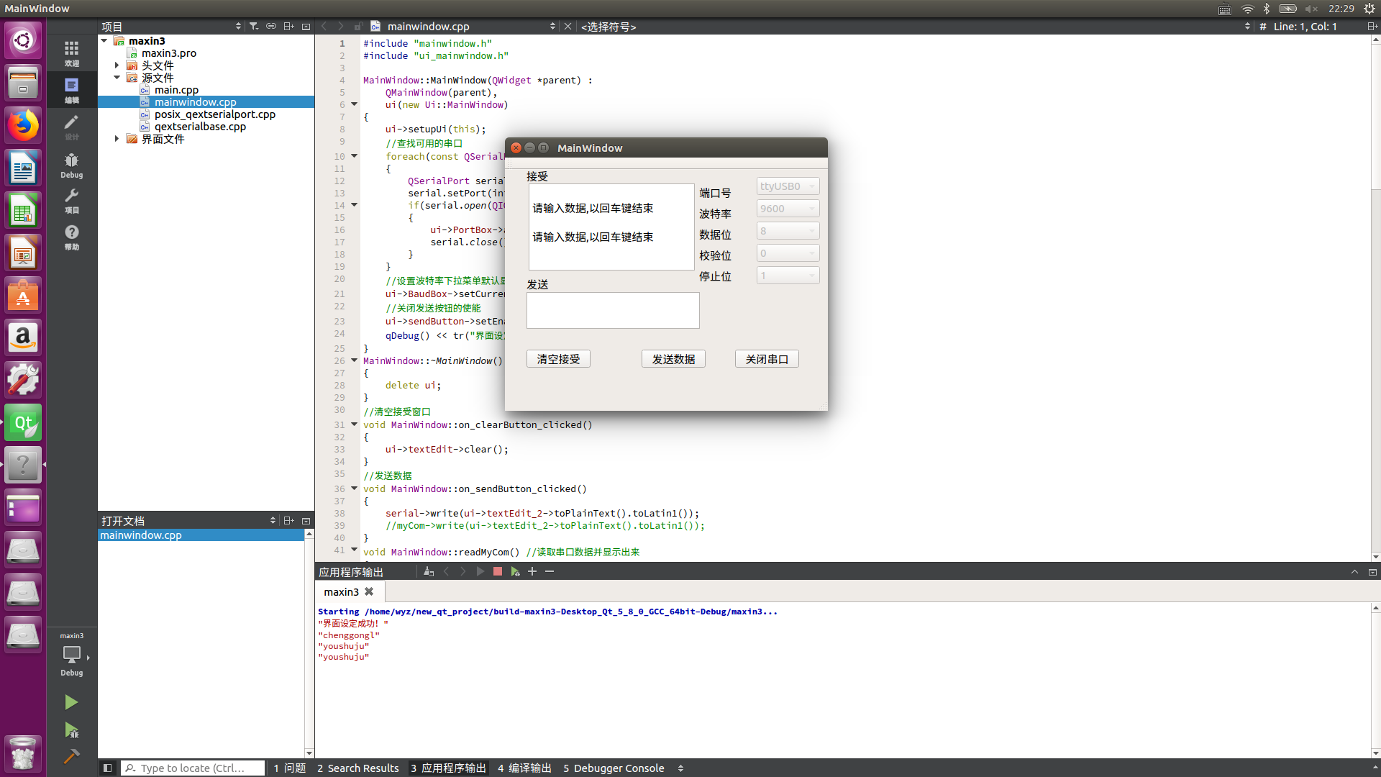The image size is (1381, 777).
Task: Open the 停止位 combo box
Action: (788, 276)
